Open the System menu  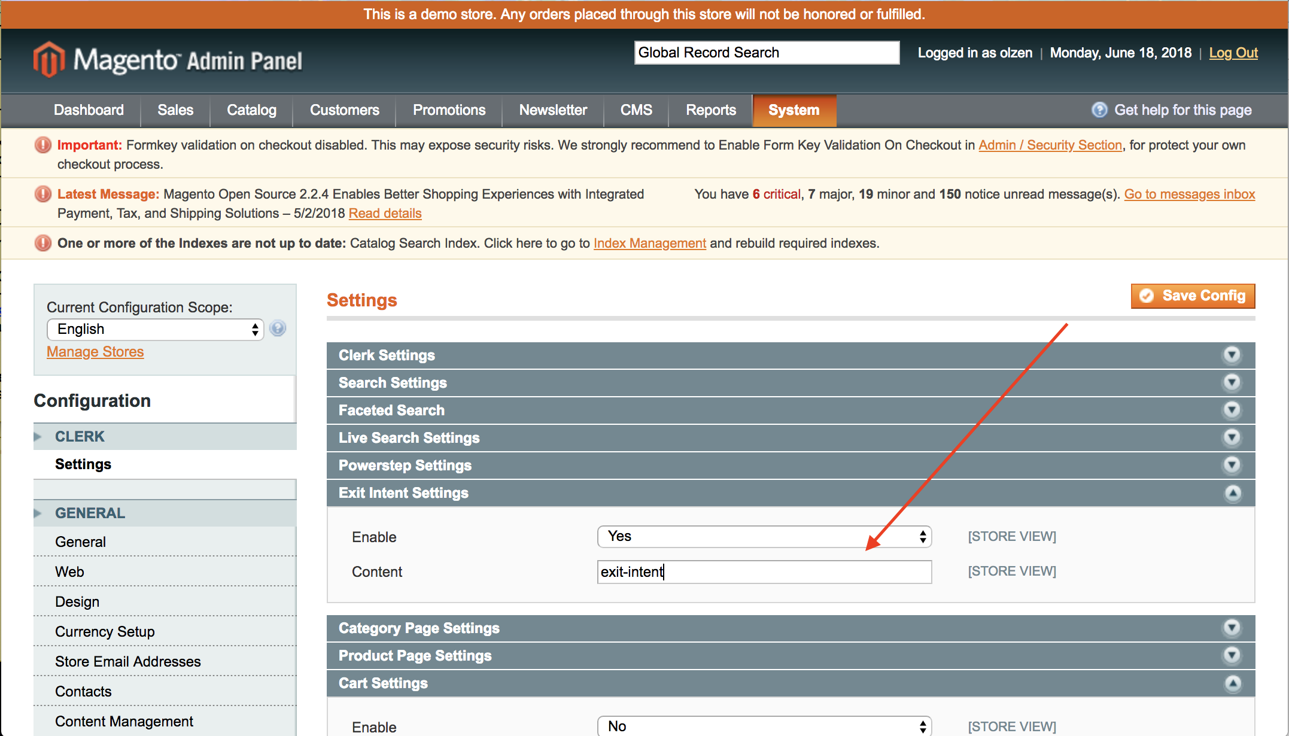(x=794, y=110)
